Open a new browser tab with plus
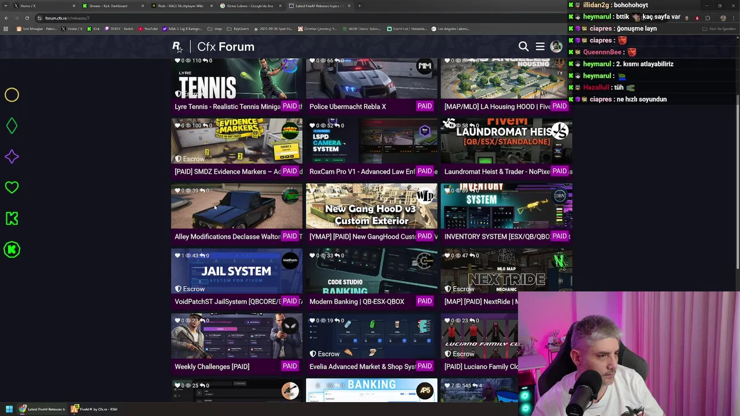Screen dimensions: 740x416 [x=360, y=6]
